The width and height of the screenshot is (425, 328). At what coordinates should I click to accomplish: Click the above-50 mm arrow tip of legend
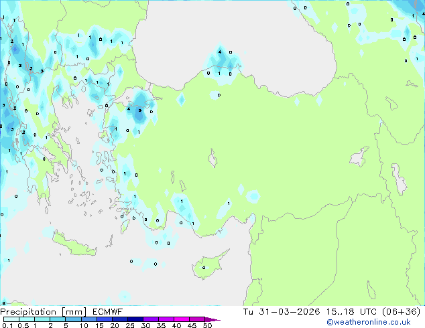213,319
